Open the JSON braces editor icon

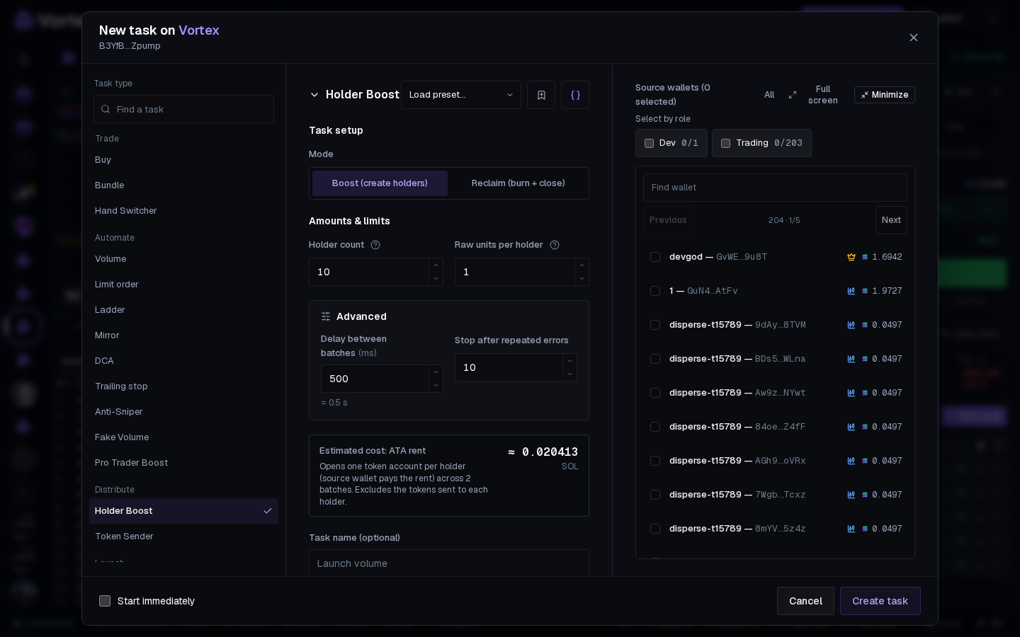(575, 95)
